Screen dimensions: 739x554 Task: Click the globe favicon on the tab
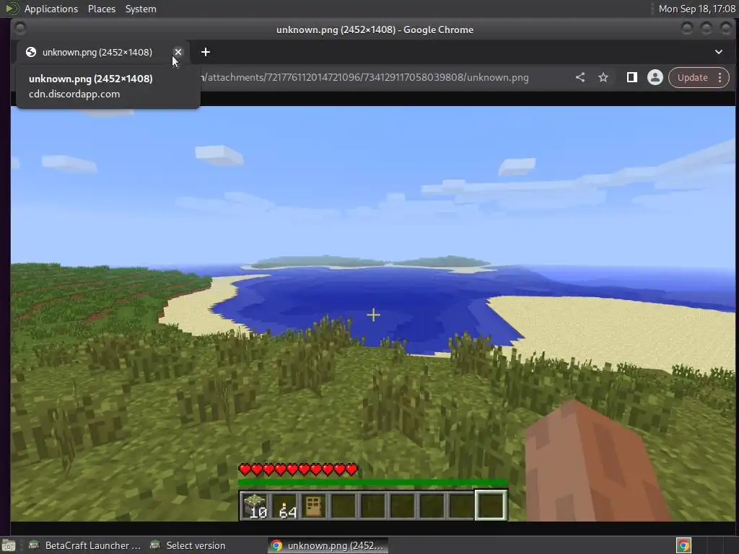(31, 52)
